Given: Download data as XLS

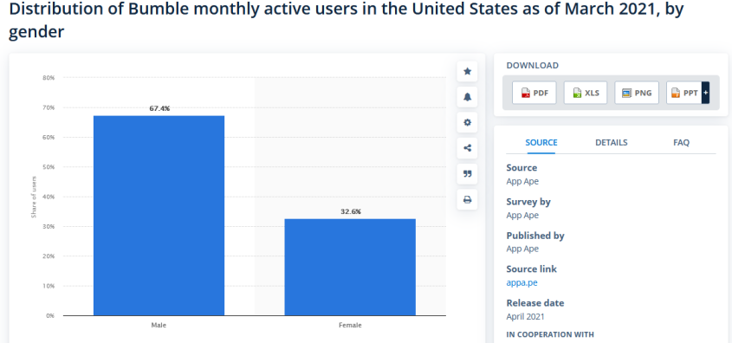Looking at the screenshot, I should click(586, 93).
